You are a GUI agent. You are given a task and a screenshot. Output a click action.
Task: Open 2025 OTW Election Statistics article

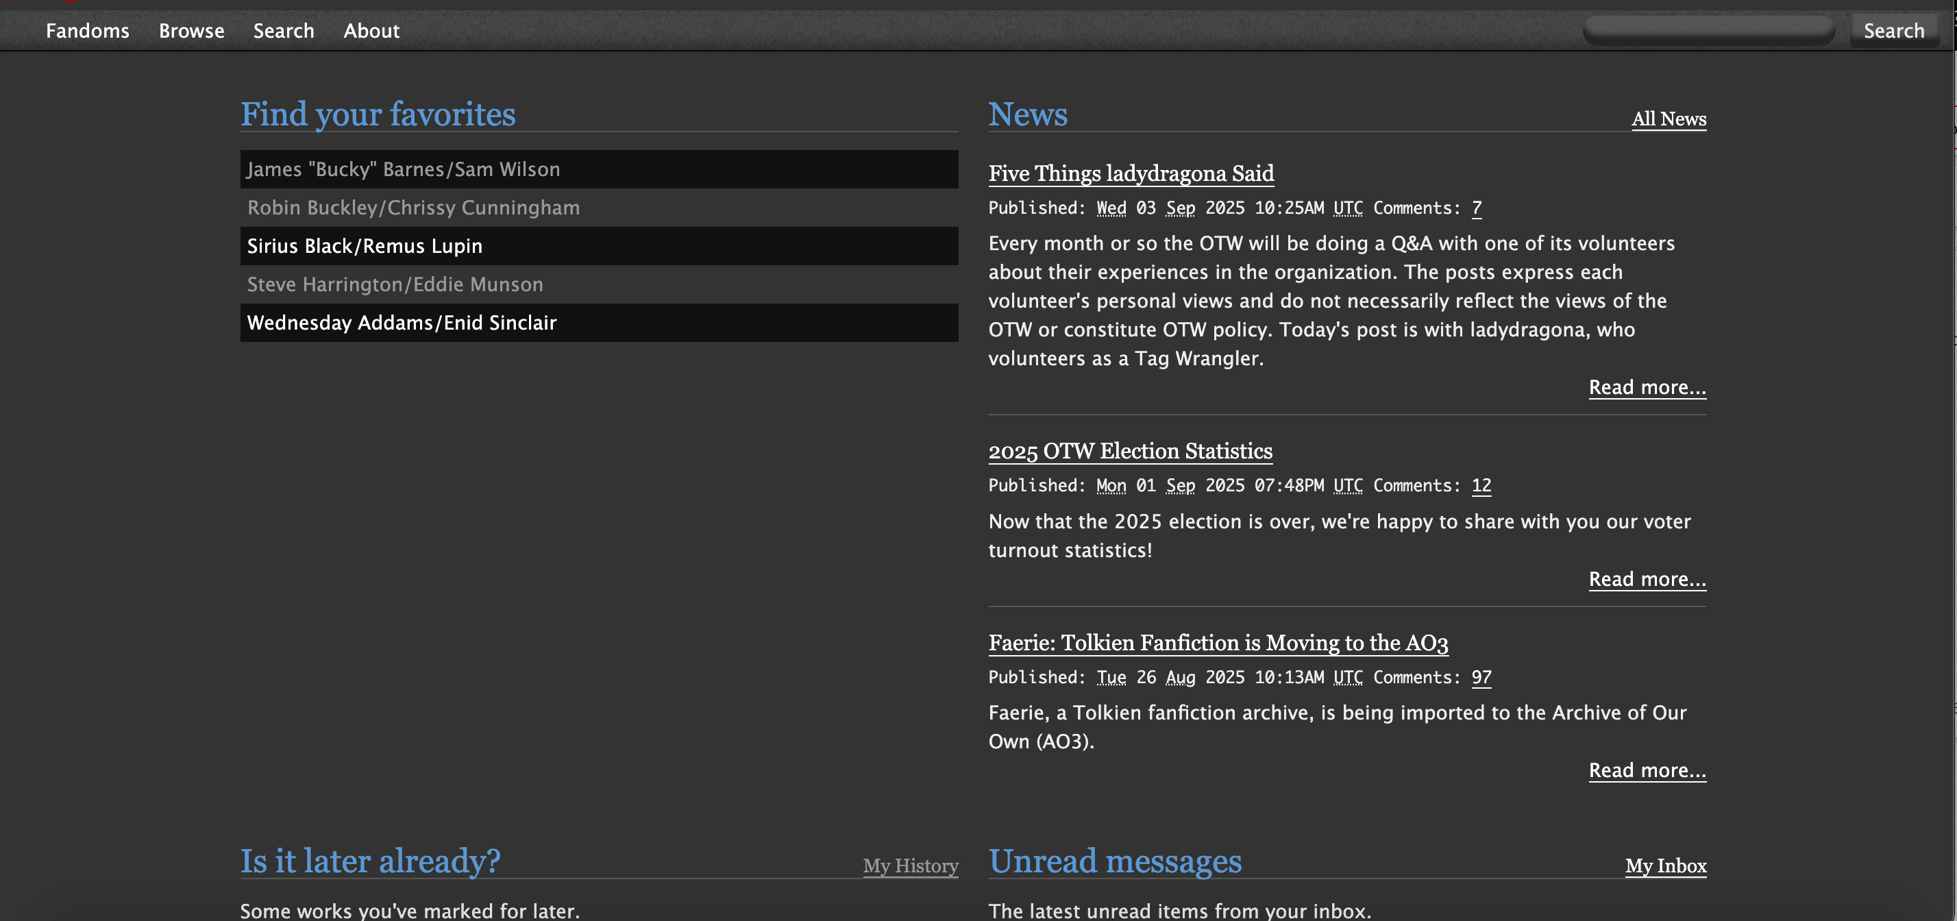pyautogui.click(x=1130, y=452)
